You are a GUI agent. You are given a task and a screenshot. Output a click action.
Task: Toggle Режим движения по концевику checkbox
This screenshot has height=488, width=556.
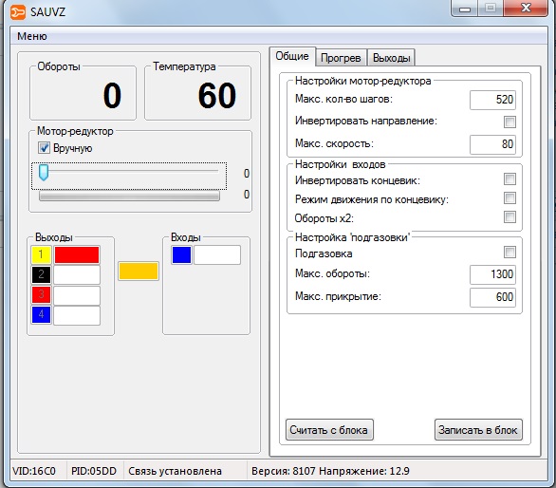[510, 197]
